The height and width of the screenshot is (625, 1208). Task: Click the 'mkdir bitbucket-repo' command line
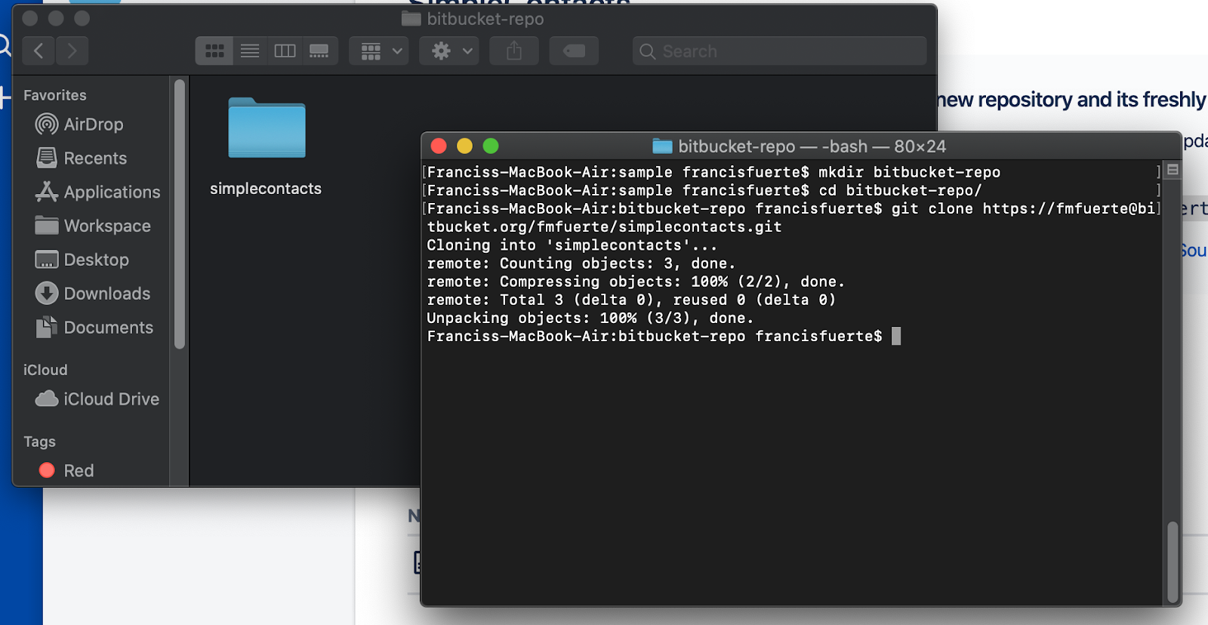(x=714, y=172)
